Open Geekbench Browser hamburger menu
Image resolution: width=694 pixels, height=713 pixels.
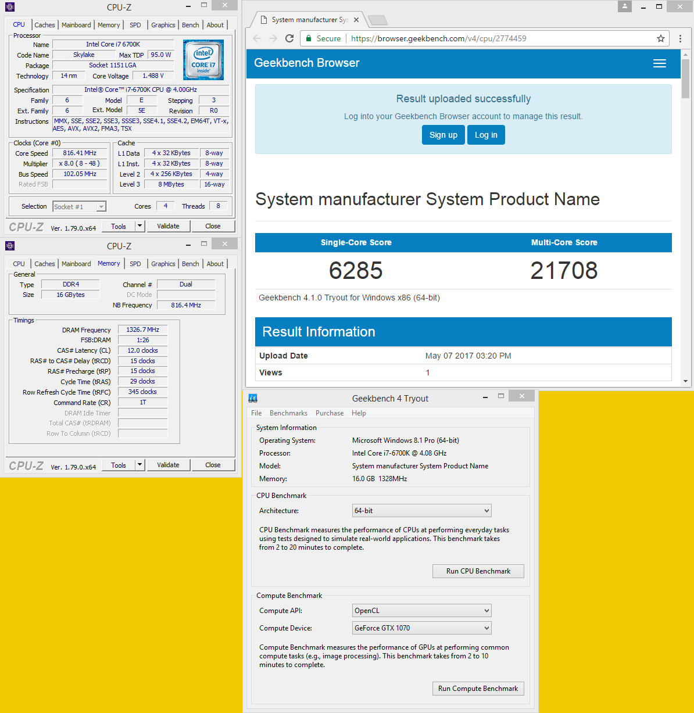660,63
